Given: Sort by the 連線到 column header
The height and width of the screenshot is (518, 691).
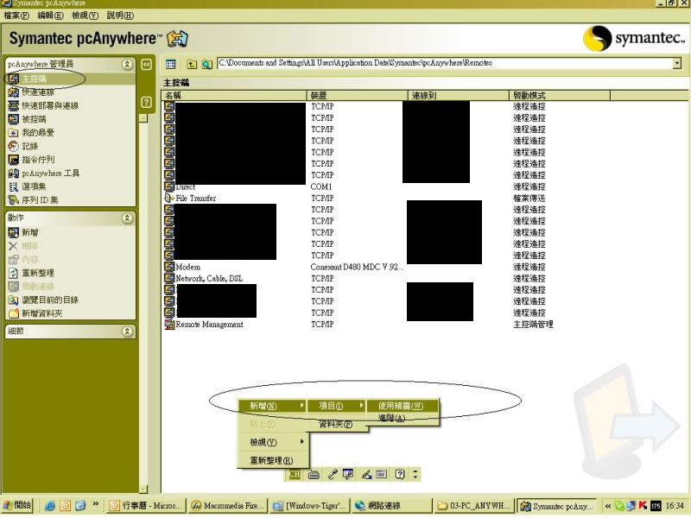Looking at the screenshot, I should click(x=459, y=95).
